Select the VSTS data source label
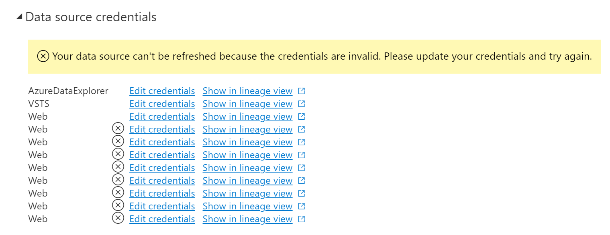 (39, 104)
